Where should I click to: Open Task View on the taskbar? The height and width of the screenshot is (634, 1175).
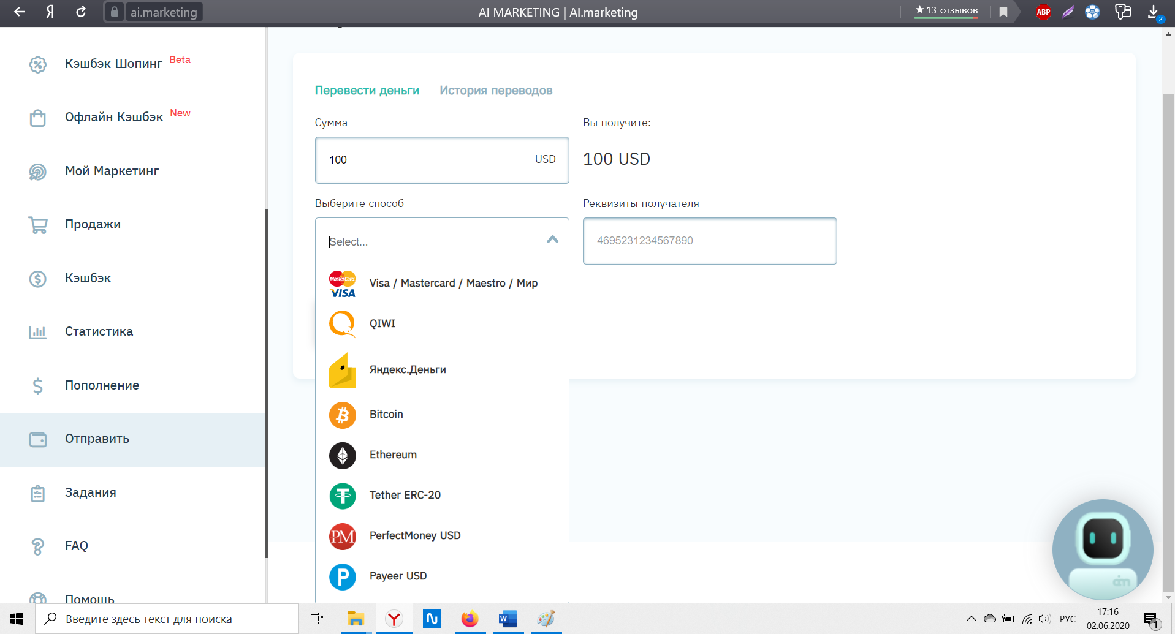click(317, 619)
